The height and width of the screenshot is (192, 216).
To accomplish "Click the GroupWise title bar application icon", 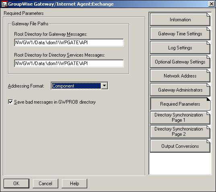I will coord(4,4).
